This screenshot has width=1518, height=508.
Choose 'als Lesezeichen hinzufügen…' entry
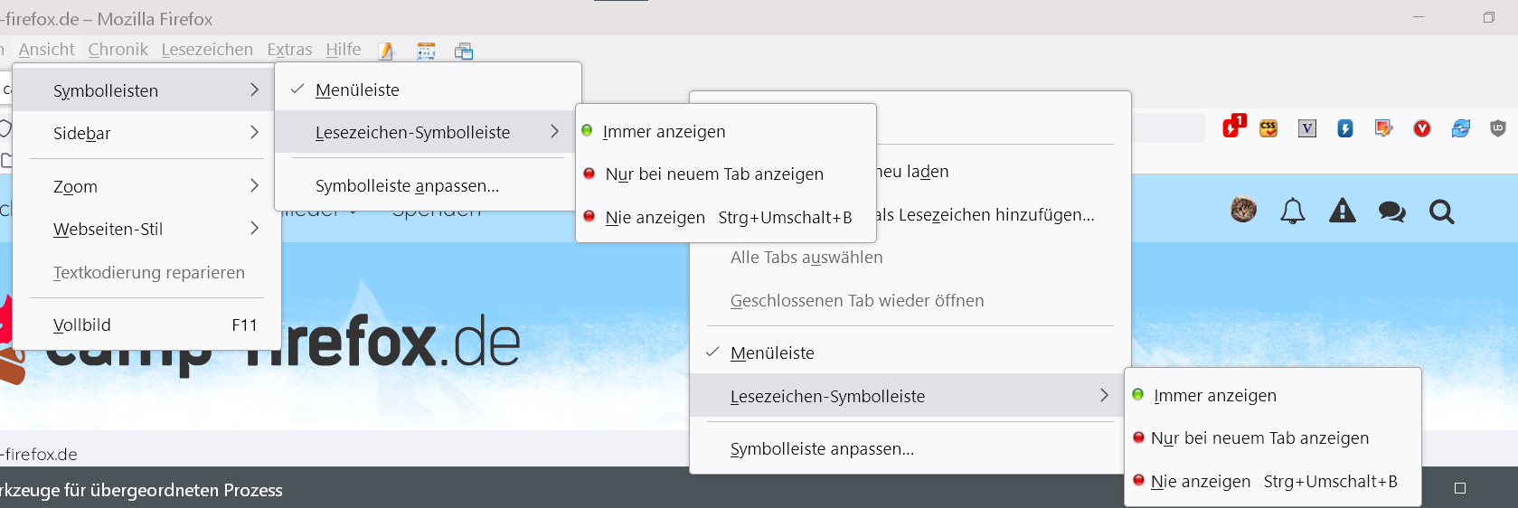985,214
